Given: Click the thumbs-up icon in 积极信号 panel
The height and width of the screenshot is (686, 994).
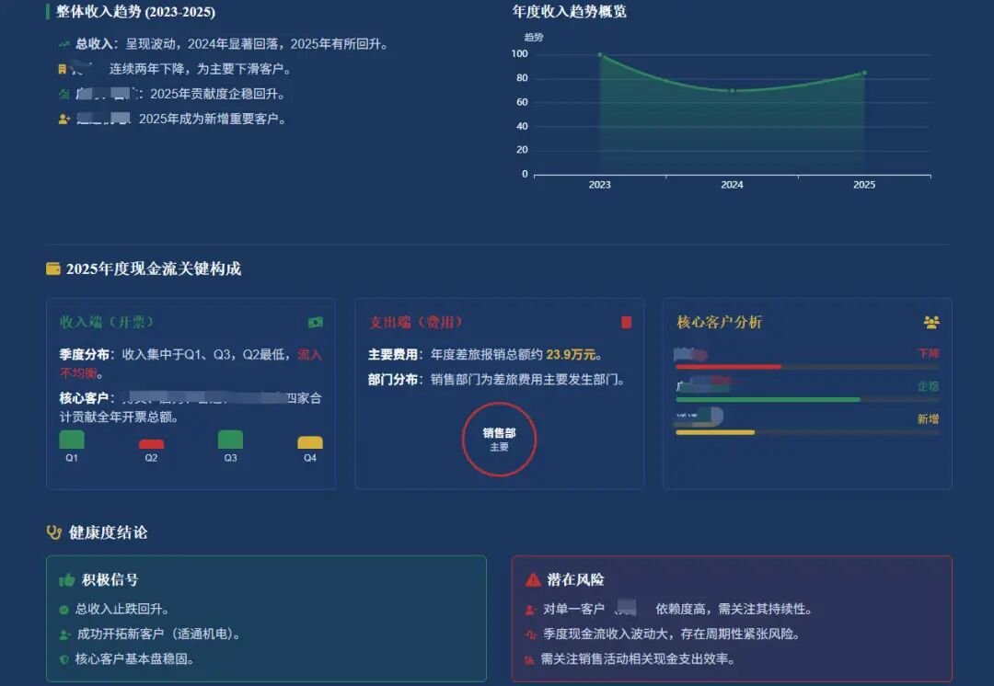Looking at the screenshot, I should pos(66,580).
